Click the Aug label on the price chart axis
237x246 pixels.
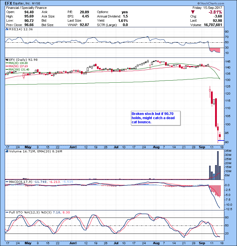pos(156,147)
